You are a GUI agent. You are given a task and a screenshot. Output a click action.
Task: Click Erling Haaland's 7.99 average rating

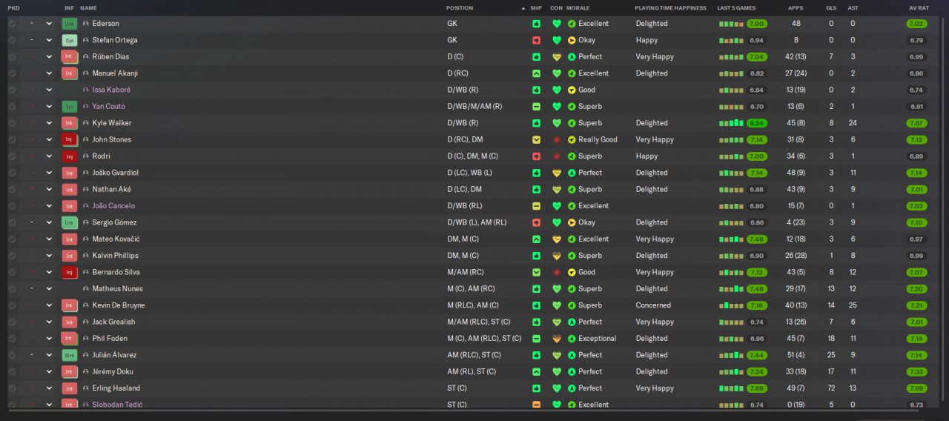(917, 388)
